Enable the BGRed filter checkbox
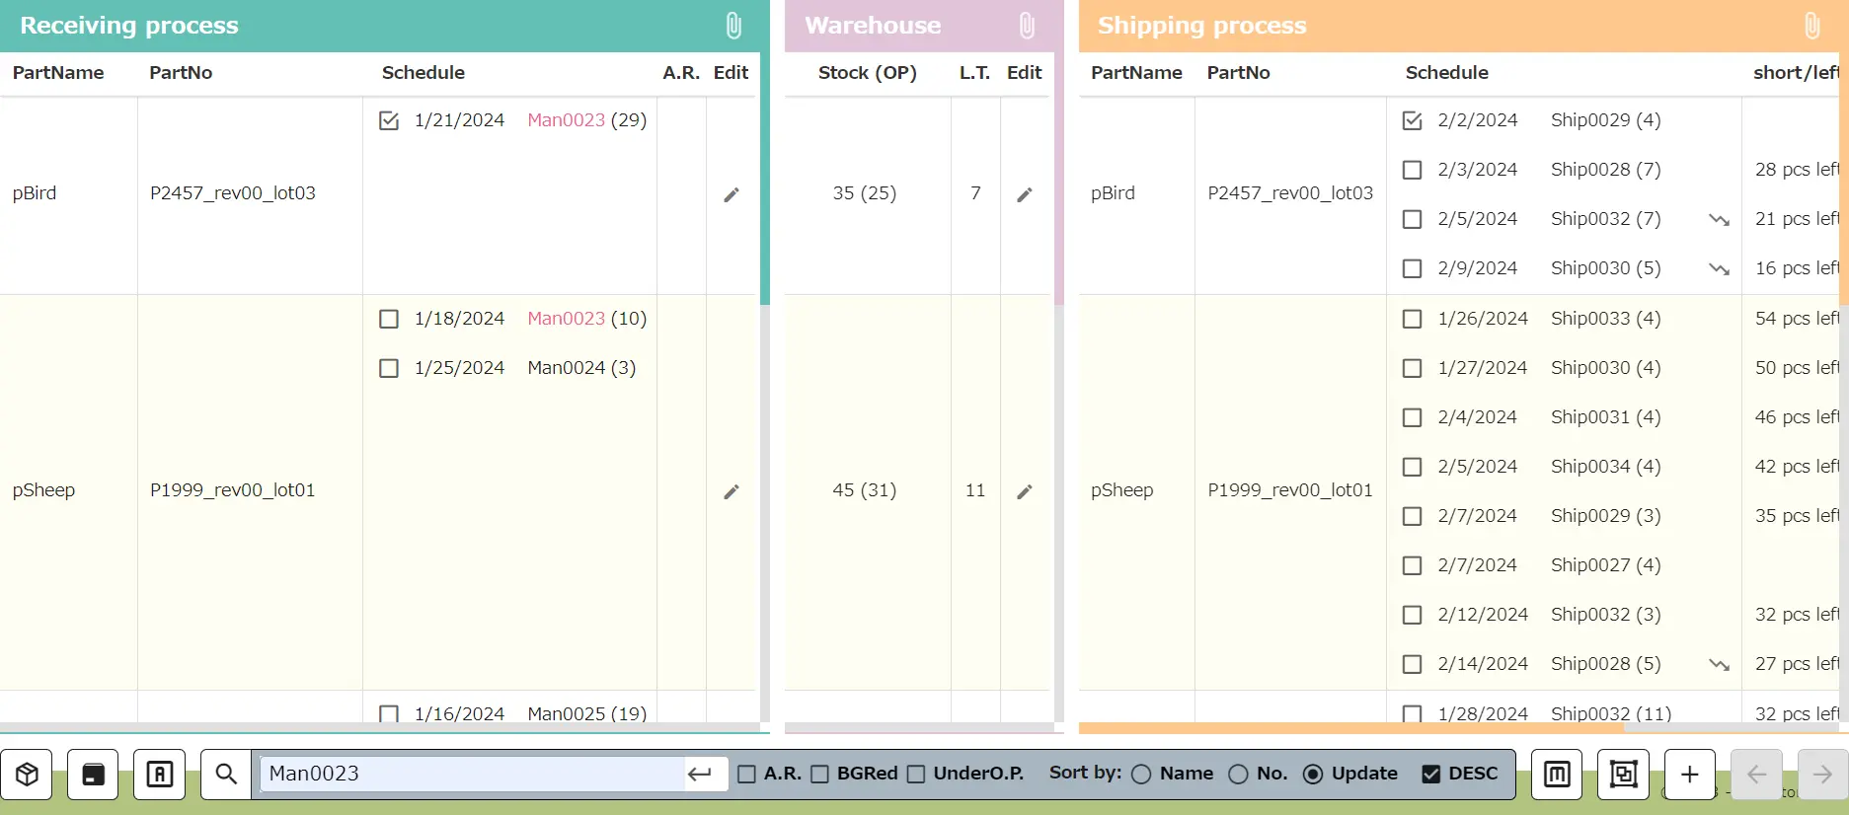1849x815 pixels. point(819,775)
